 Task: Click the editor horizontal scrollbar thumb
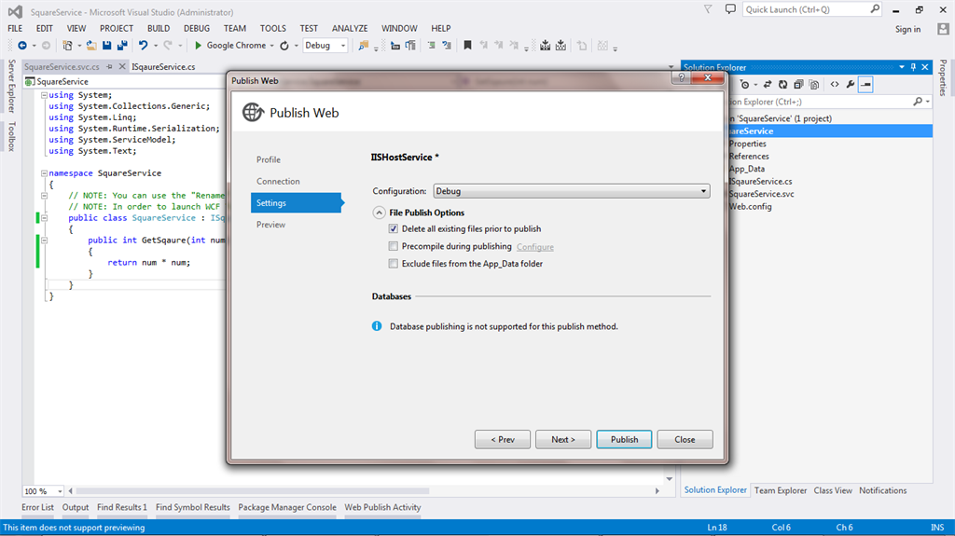point(253,491)
